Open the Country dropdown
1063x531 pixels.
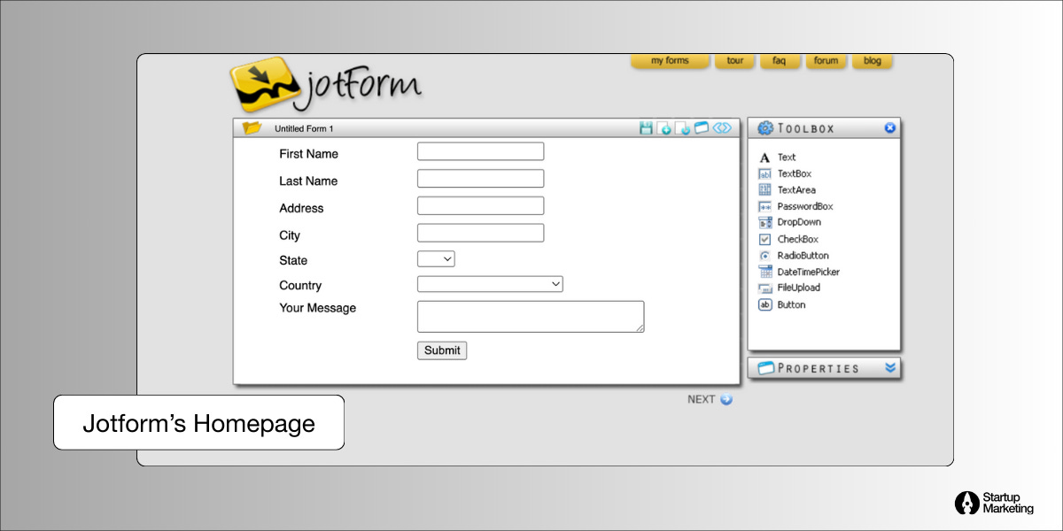pyautogui.click(x=490, y=284)
